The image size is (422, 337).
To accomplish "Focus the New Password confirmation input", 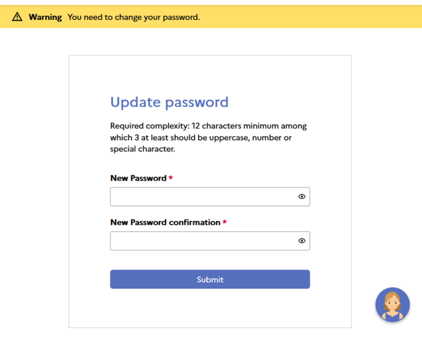I will [x=202, y=241].
